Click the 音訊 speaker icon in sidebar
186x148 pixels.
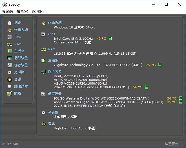10,79
